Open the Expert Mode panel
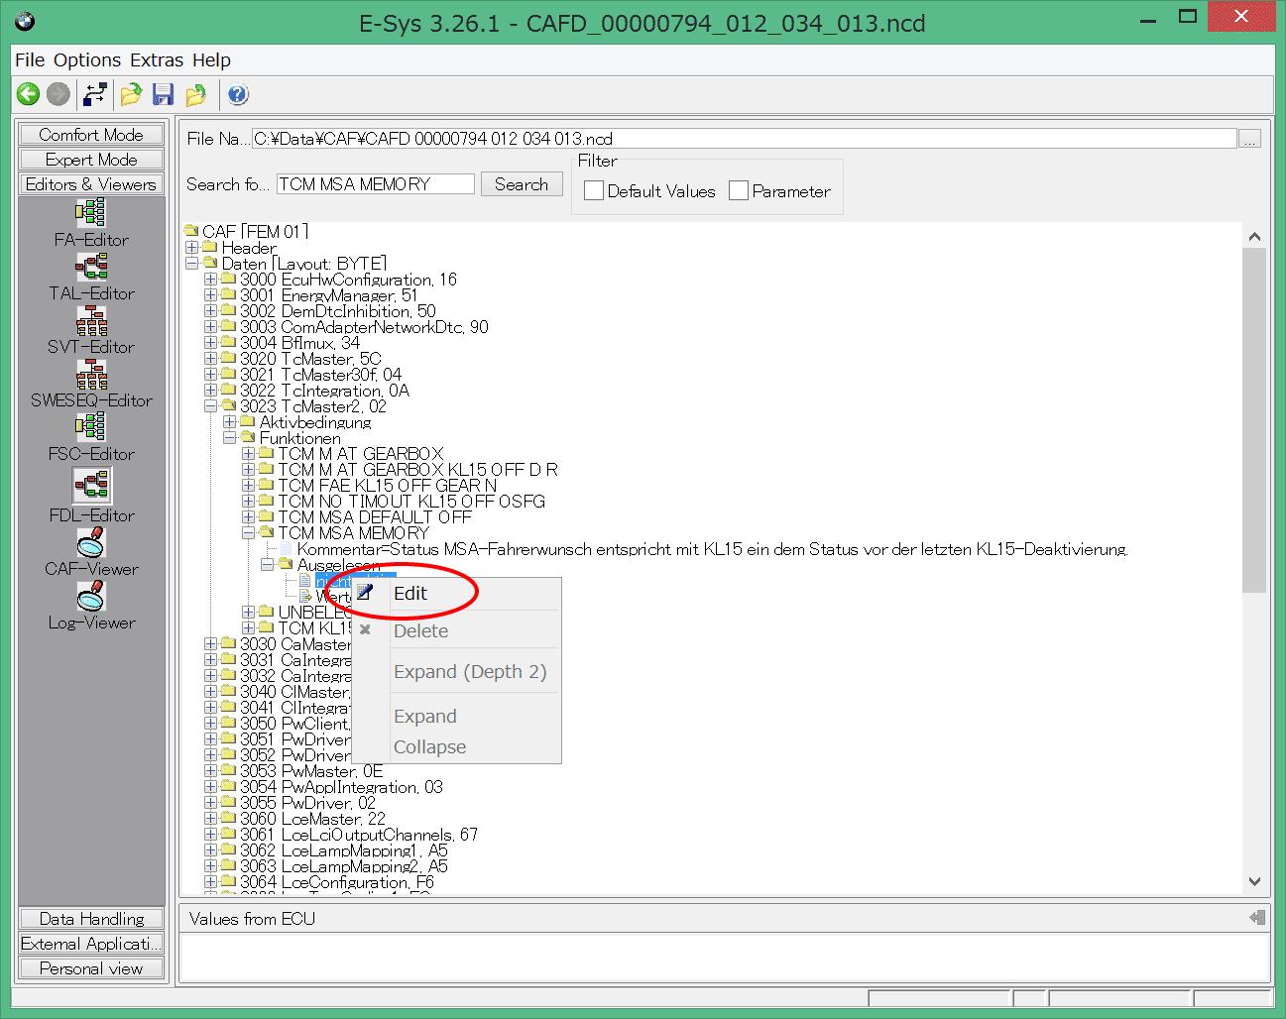This screenshot has height=1019, width=1286. point(91,160)
